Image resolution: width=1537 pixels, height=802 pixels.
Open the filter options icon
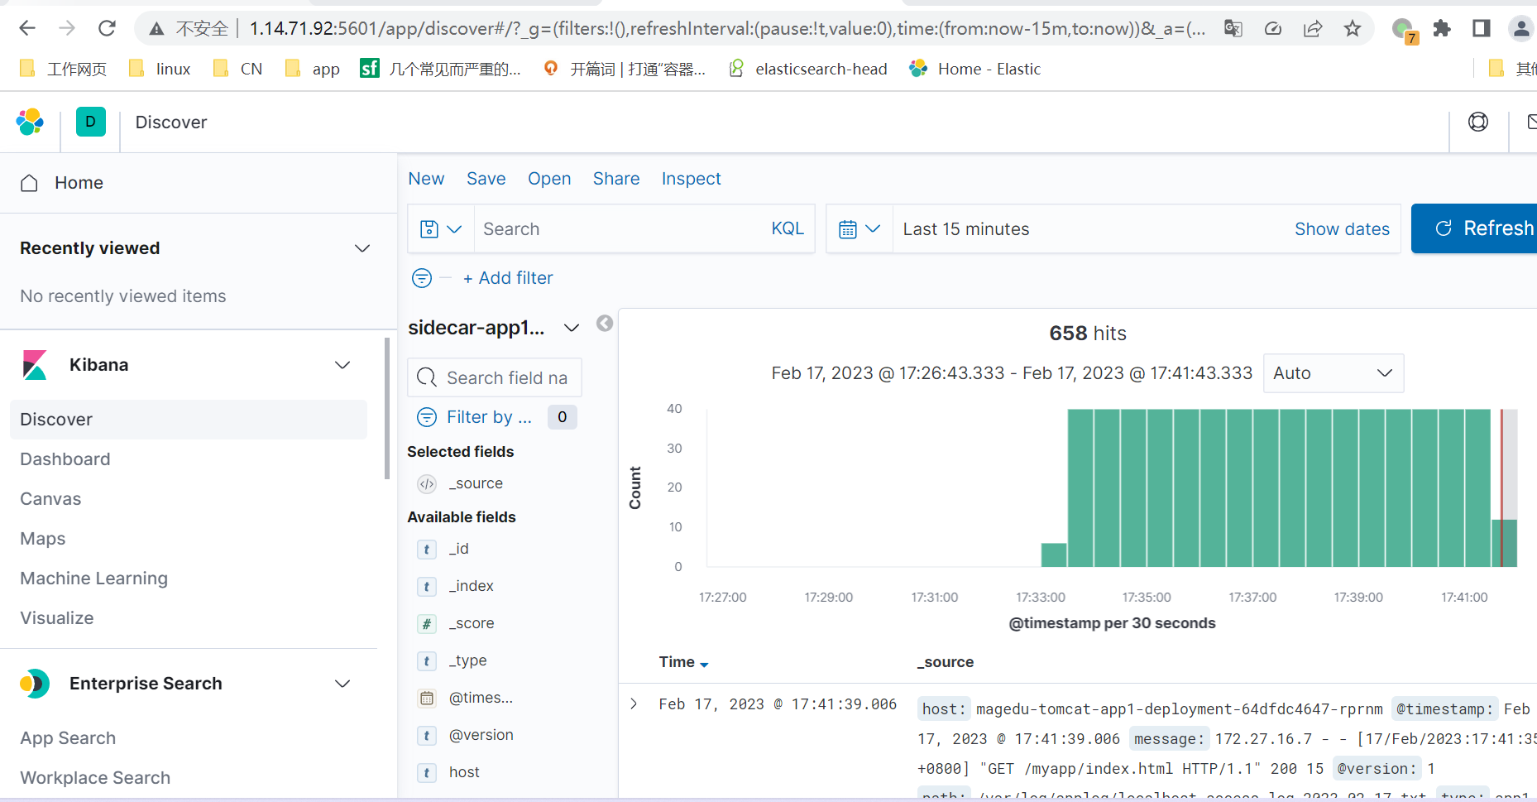(x=422, y=278)
